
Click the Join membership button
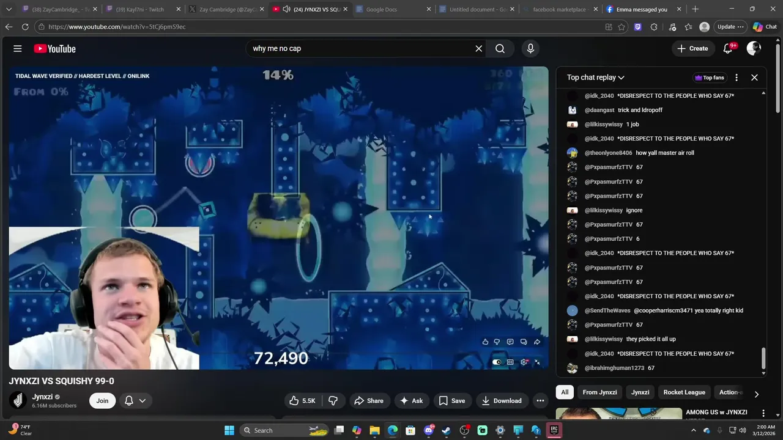(x=102, y=401)
